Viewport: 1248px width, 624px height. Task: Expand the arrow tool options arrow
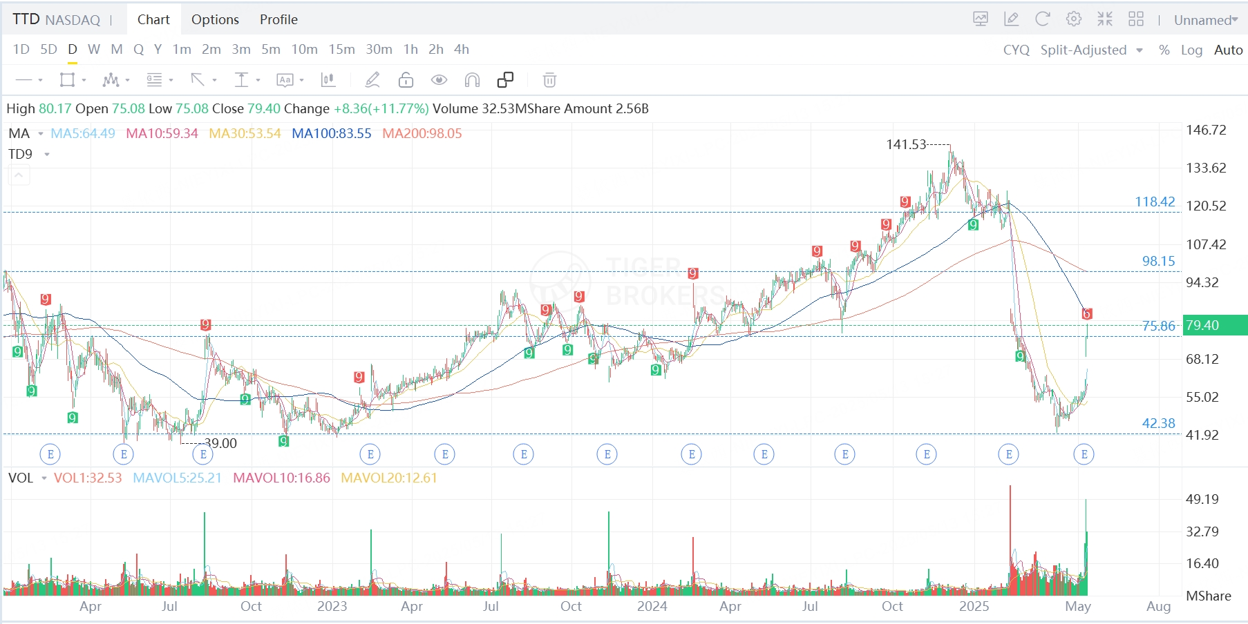coord(214,81)
